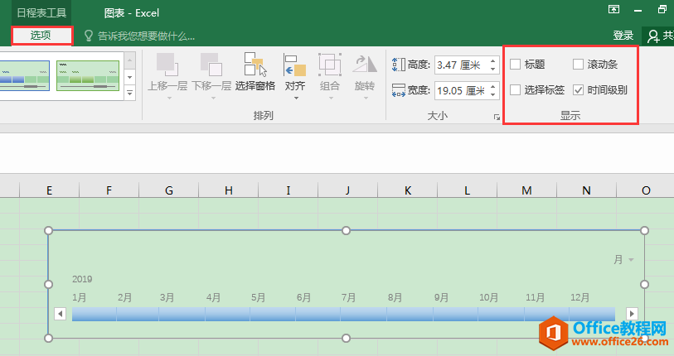Open the 旋转 dropdown arrow

click(x=366, y=99)
